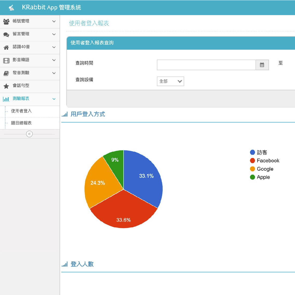Screen dimensions: 295x295
Task: Click the home icon beside 認識40音
Action: point(6,47)
